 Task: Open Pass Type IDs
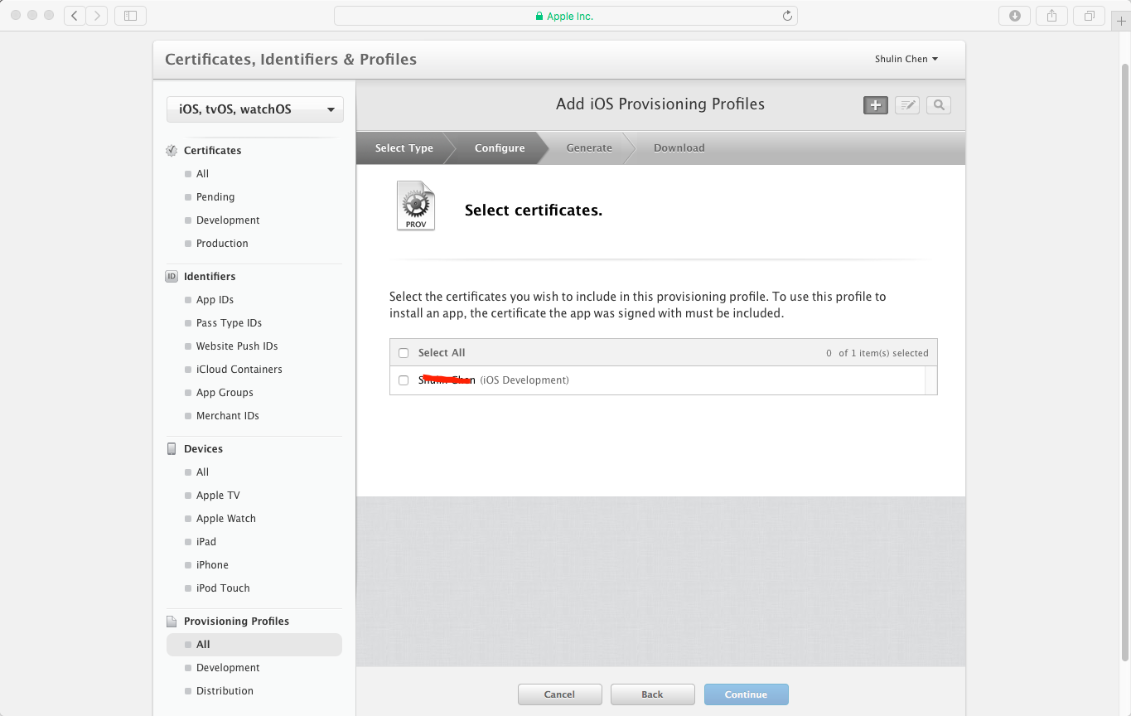tap(229, 323)
